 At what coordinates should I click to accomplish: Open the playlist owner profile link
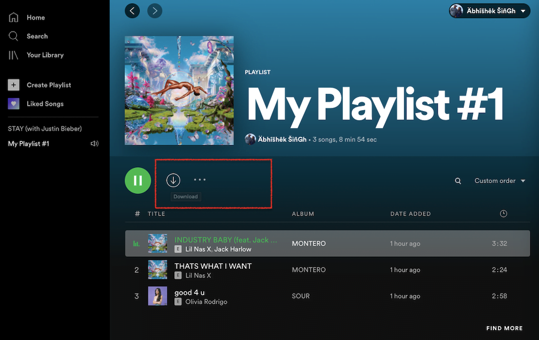click(282, 139)
